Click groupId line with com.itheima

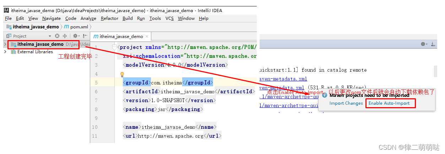(x=168, y=83)
